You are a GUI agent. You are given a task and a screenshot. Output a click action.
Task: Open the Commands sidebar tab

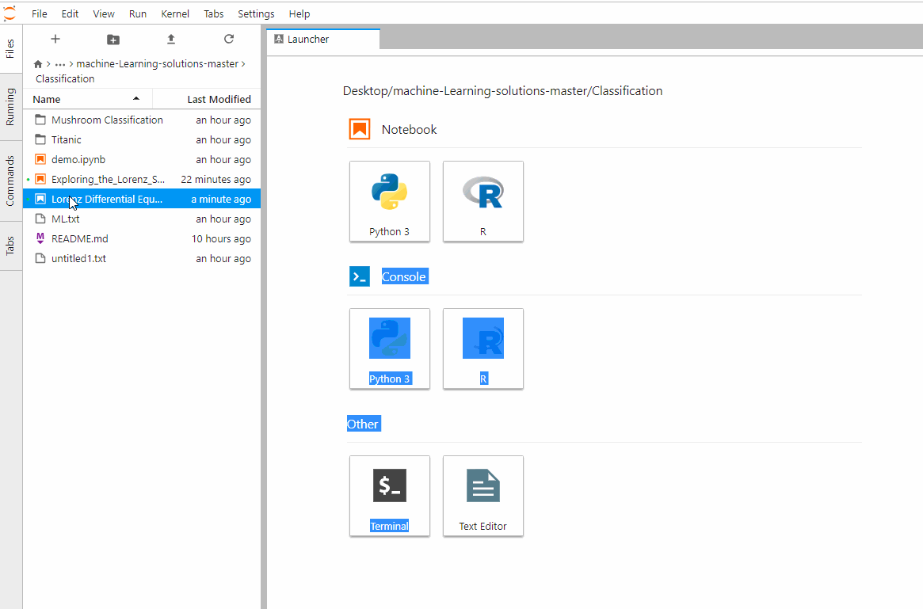point(10,181)
